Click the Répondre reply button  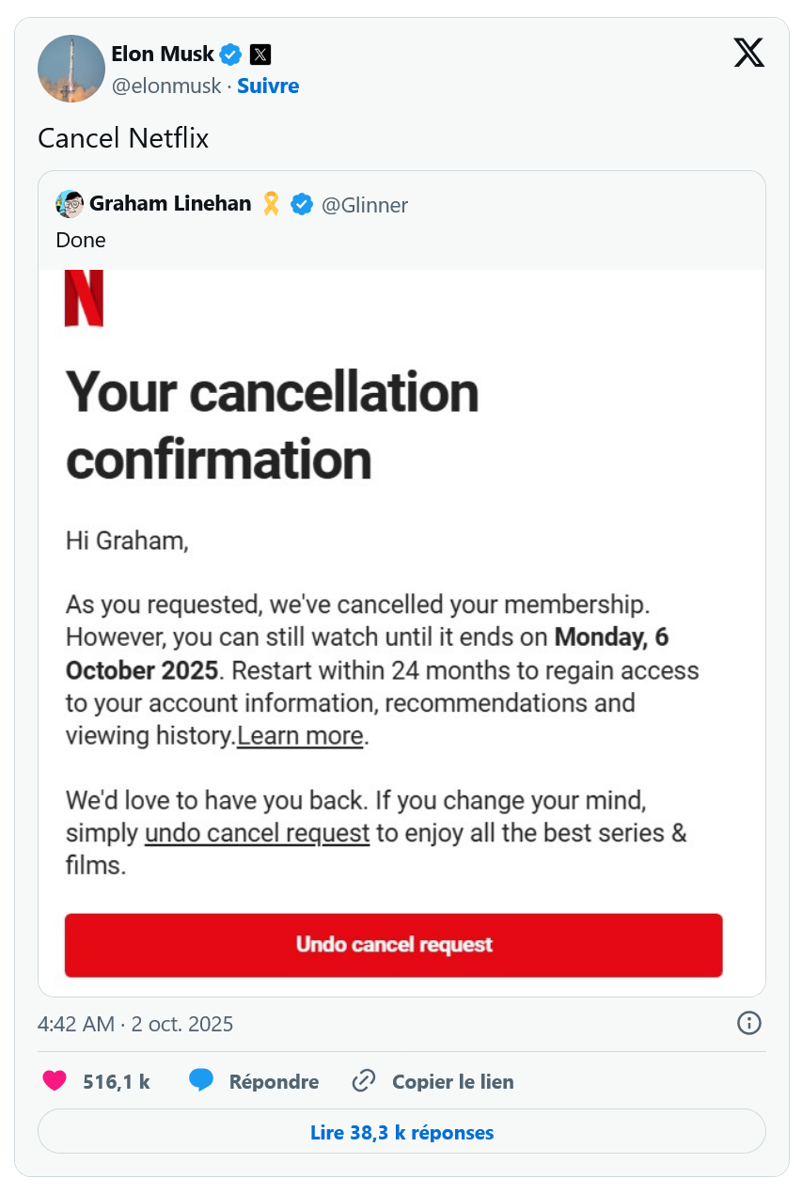pyautogui.click(x=254, y=1081)
